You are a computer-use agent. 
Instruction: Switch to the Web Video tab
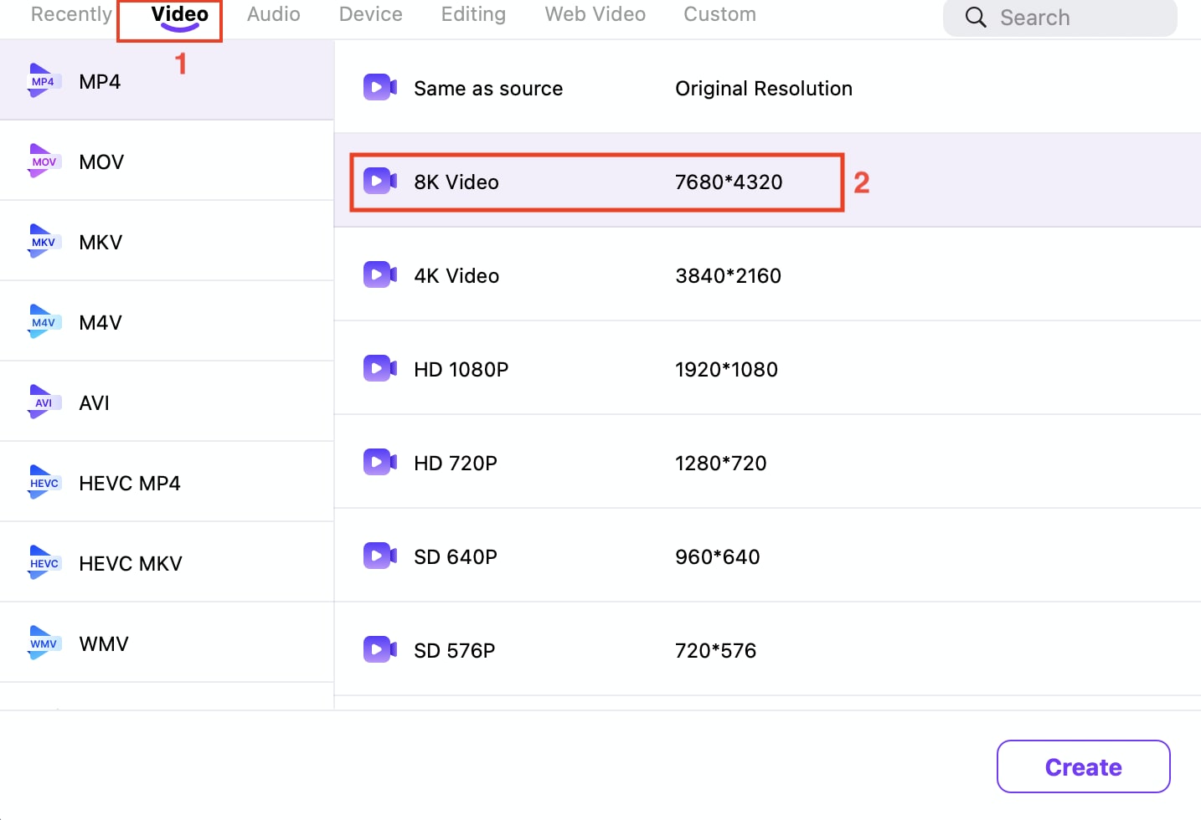tap(595, 13)
